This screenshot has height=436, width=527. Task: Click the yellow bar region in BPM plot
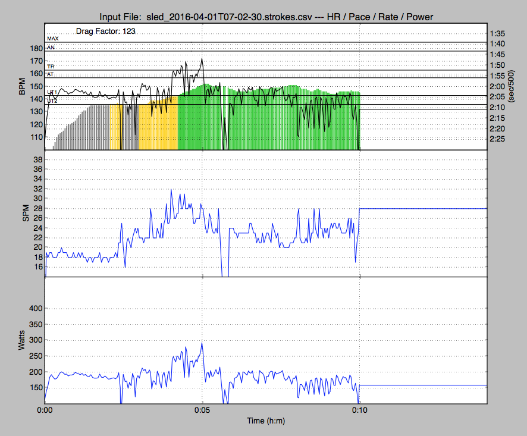coord(158,128)
